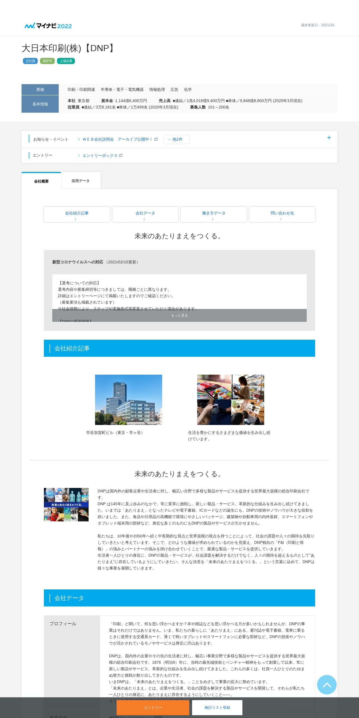The width and height of the screenshot is (359, 718).
Task: Open the ＷＥＢ会社説明会 アーカイブ公開中 link
Action: pos(117,139)
